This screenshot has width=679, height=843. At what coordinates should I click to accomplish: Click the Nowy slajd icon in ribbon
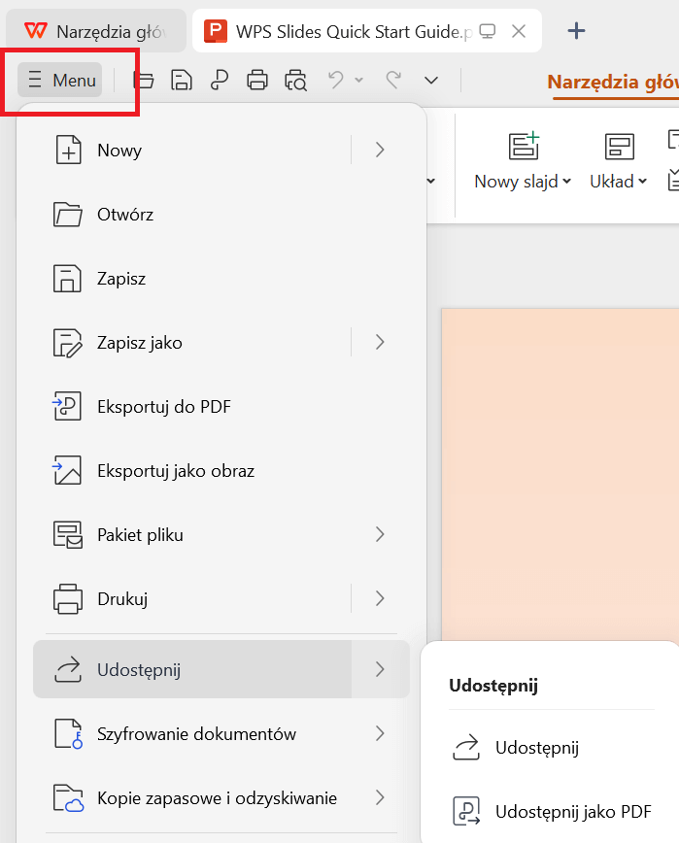click(524, 146)
